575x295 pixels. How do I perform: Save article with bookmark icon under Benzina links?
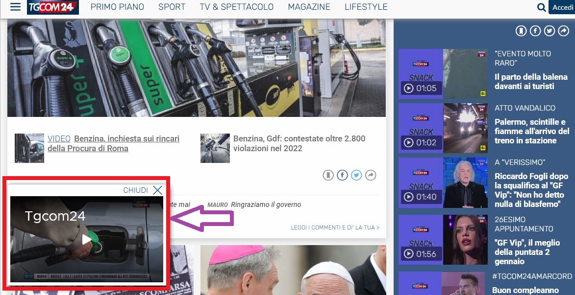[x=328, y=175]
